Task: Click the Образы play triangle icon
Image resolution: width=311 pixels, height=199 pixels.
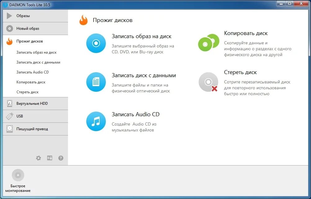Action: tap(9, 16)
